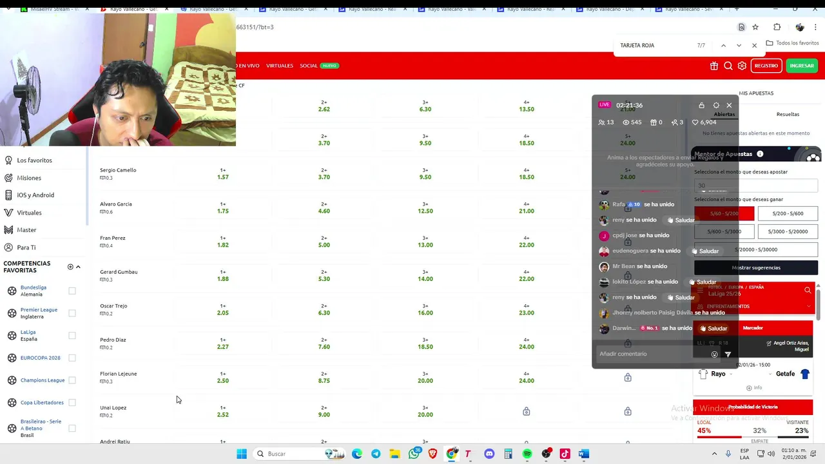Tick the Brasileirao Serie A Betano checkbox
825x464 pixels.
72,428
